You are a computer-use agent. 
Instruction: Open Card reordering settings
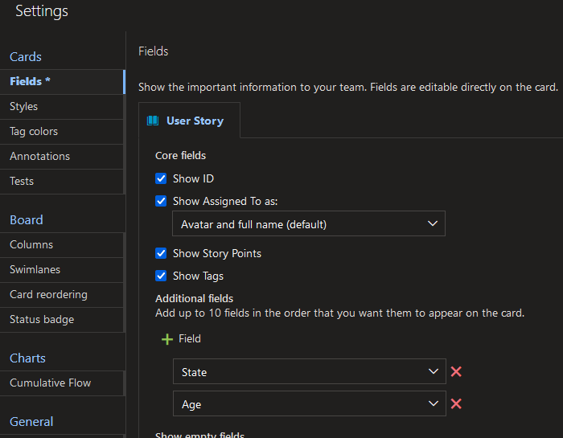coord(62,294)
